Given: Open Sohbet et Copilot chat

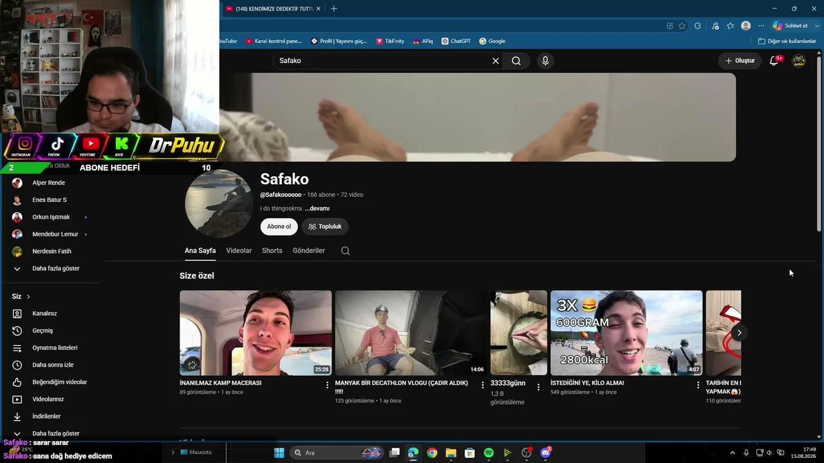Looking at the screenshot, I should 790,26.
